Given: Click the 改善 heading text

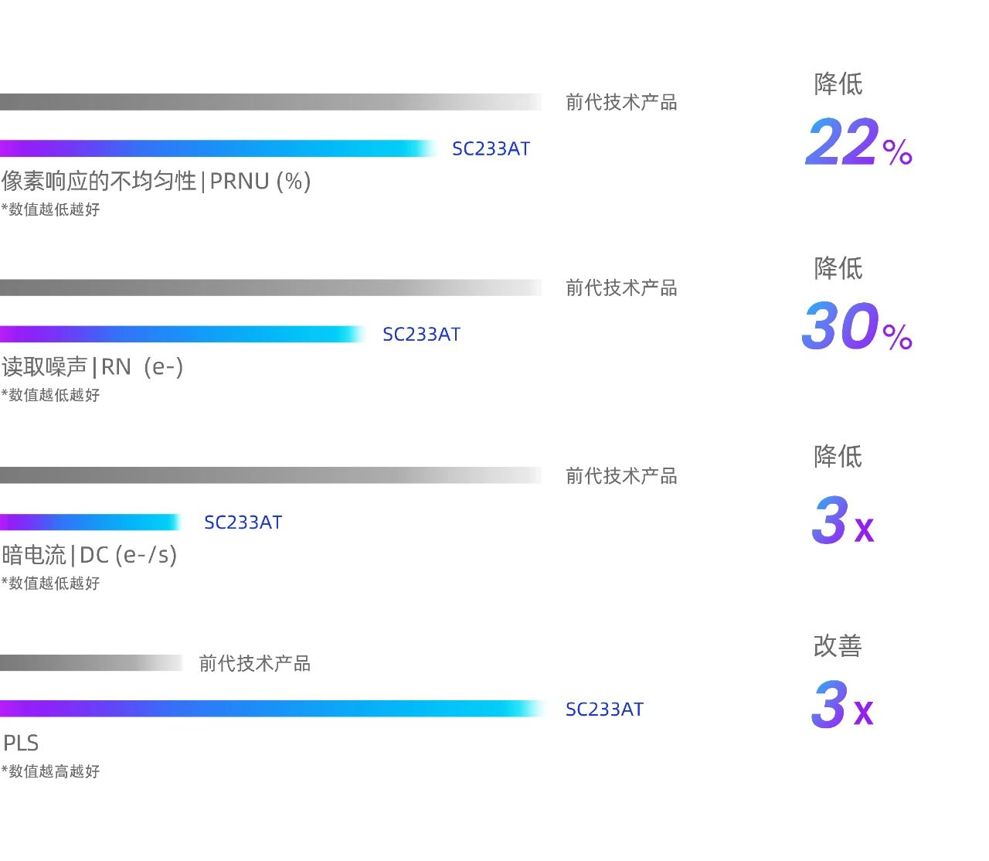Looking at the screenshot, I should coord(837,645).
